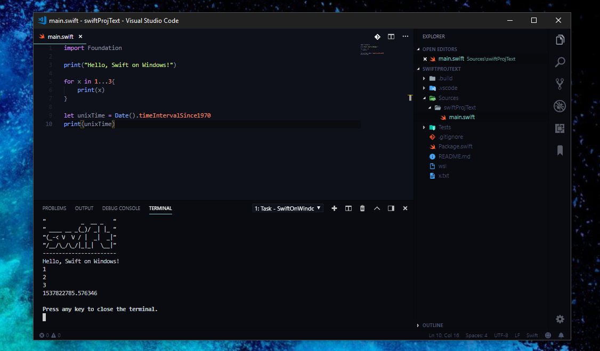Click Spaces: 4 indentation setting
The height and width of the screenshot is (351, 600).
[476, 336]
